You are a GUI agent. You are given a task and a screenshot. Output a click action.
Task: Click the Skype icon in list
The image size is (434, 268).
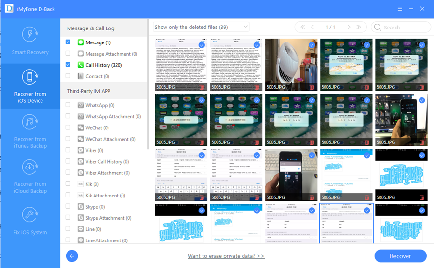[x=81, y=207]
